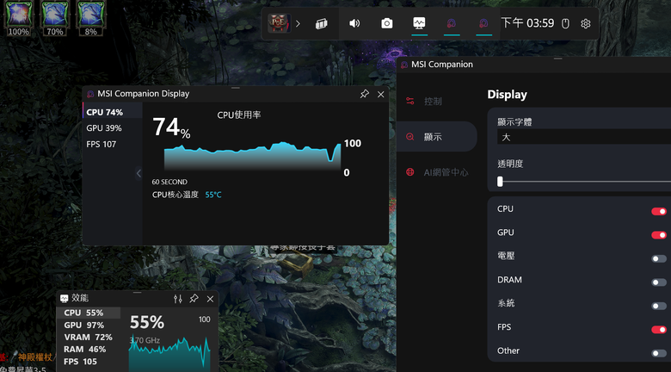Click the 透明度 slider handle
671x372 pixels.
(x=500, y=182)
